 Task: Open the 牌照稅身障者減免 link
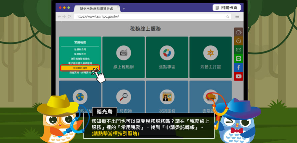click(80, 58)
